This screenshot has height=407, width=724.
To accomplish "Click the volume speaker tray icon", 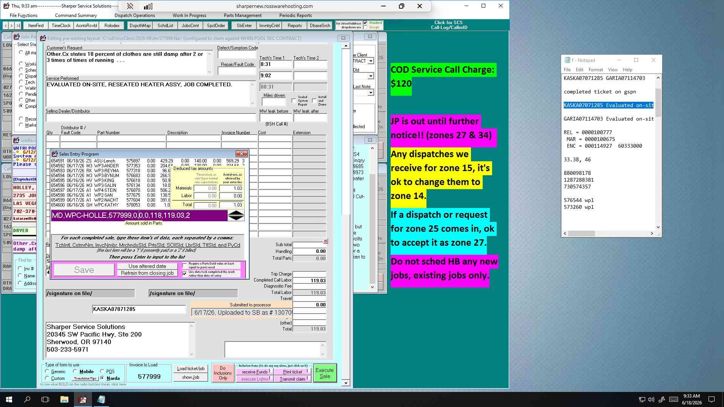I will pos(651,399).
